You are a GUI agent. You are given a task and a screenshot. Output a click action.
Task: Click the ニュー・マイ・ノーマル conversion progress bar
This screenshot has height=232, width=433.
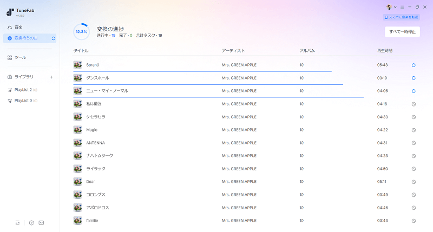pos(219,97)
